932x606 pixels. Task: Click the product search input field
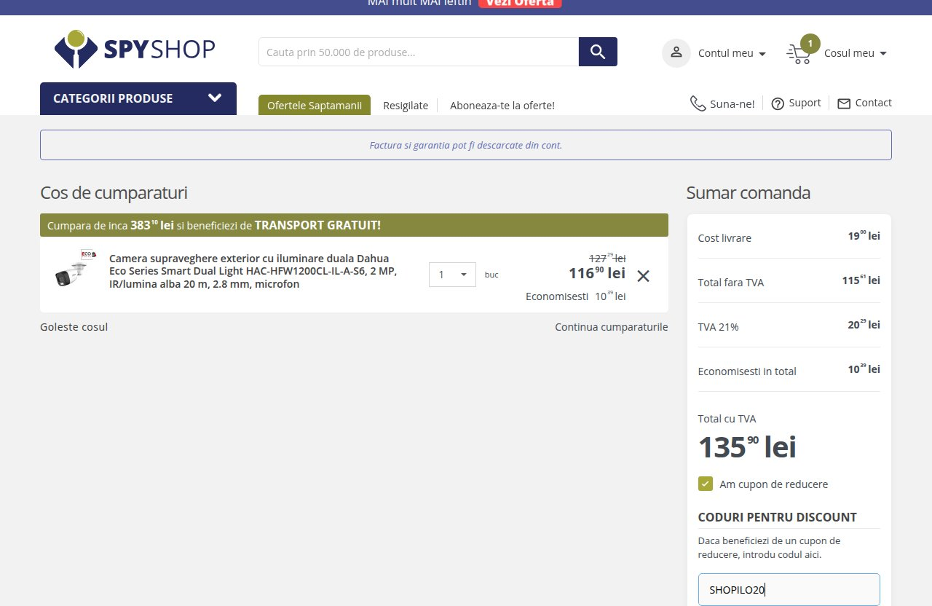(419, 52)
